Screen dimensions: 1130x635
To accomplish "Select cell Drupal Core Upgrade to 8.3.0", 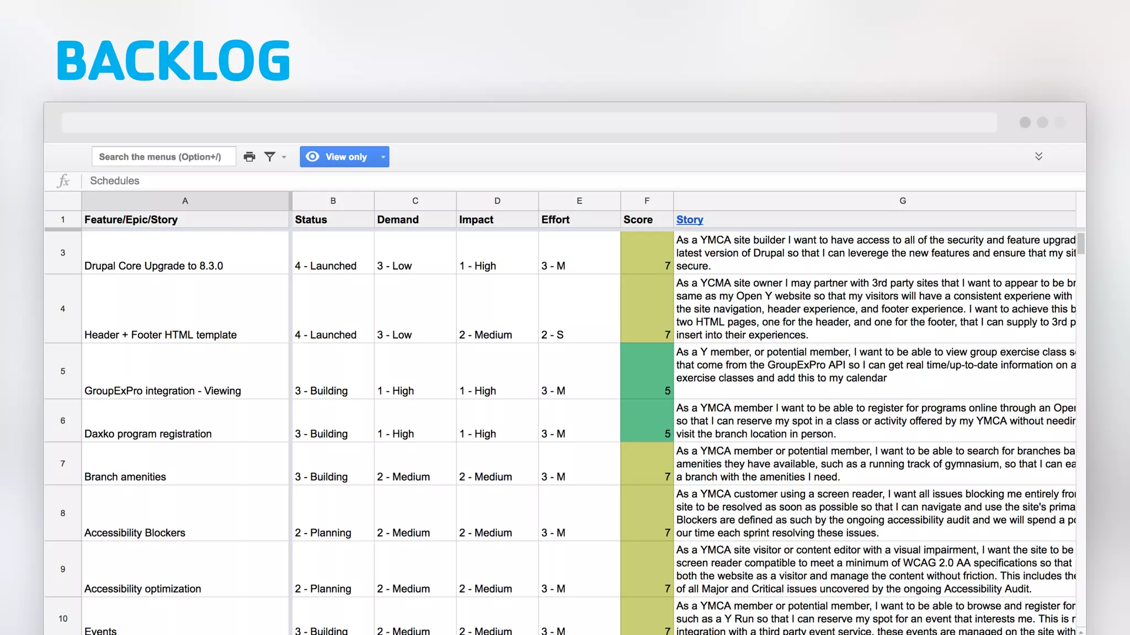I will [185, 252].
